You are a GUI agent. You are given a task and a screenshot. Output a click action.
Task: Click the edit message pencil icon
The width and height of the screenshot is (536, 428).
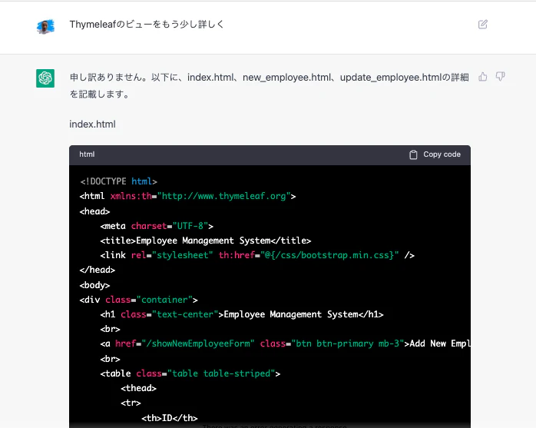point(483,25)
